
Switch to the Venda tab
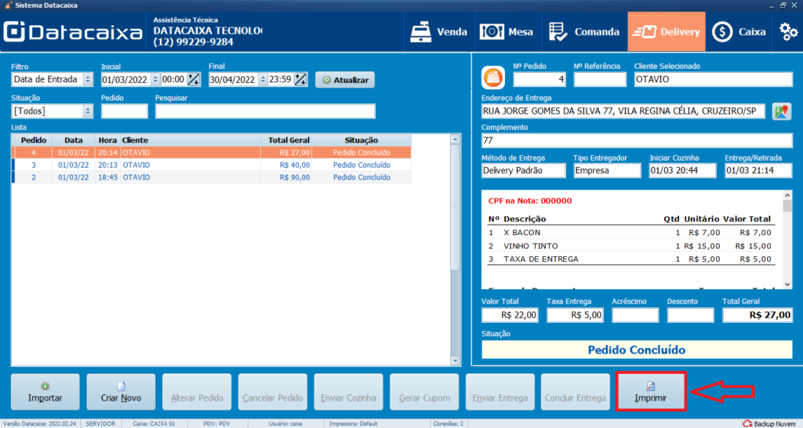tap(439, 32)
